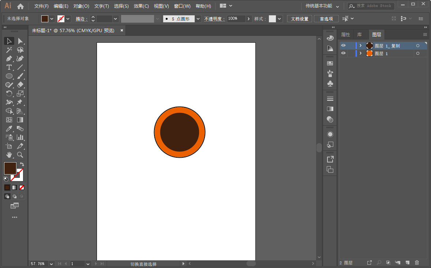Select the Pen tool
The height and width of the screenshot is (268, 431).
(x=9, y=58)
